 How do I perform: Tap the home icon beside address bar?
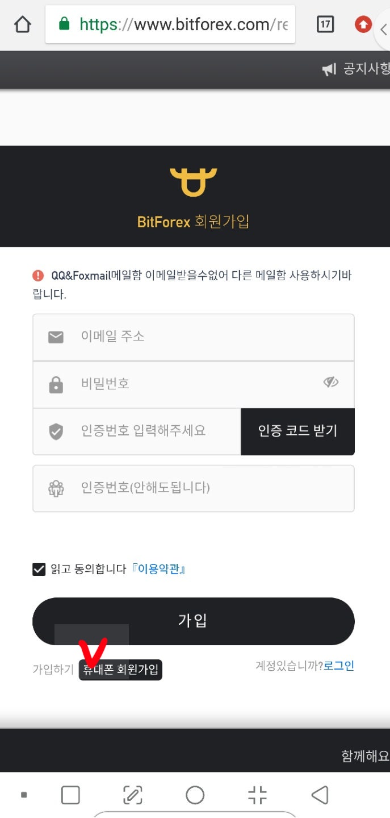pos(22,24)
